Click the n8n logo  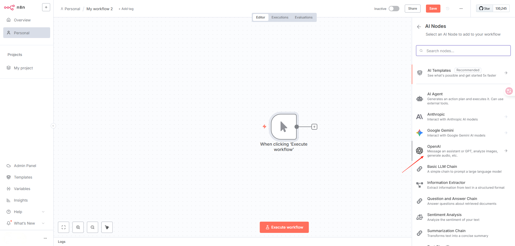14,7
